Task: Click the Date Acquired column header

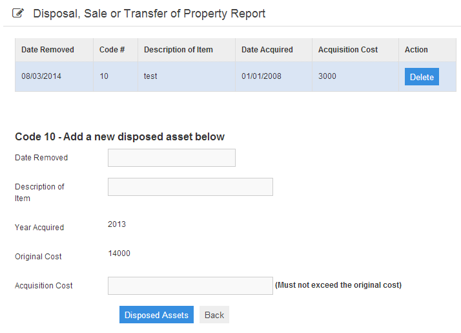Action: [x=267, y=50]
